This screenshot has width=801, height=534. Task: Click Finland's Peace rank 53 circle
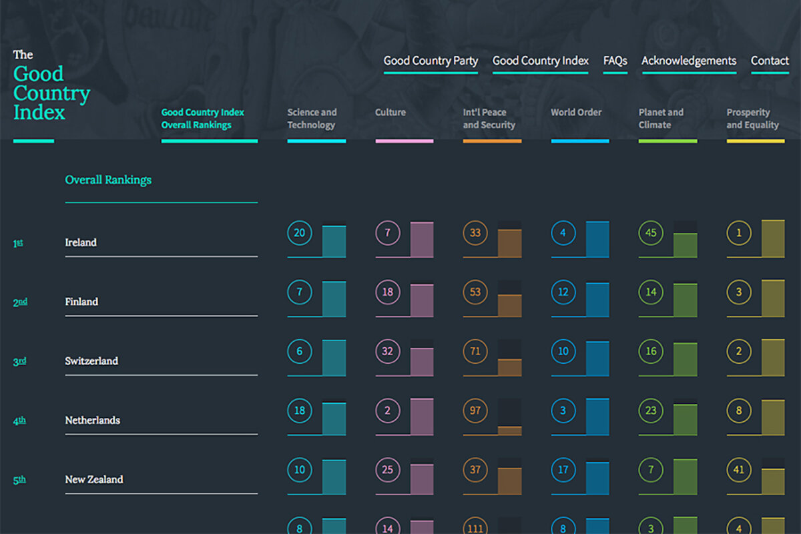tap(475, 292)
